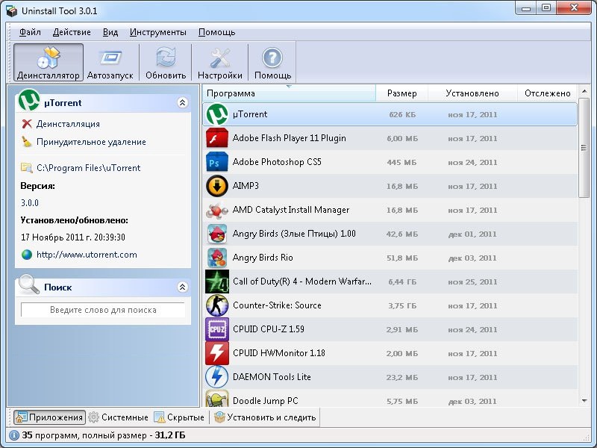Image resolution: width=597 pixels, height=448 pixels.
Task: Click the Помощь help icon in toolbar
Action: pyautogui.click(x=272, y=63)
